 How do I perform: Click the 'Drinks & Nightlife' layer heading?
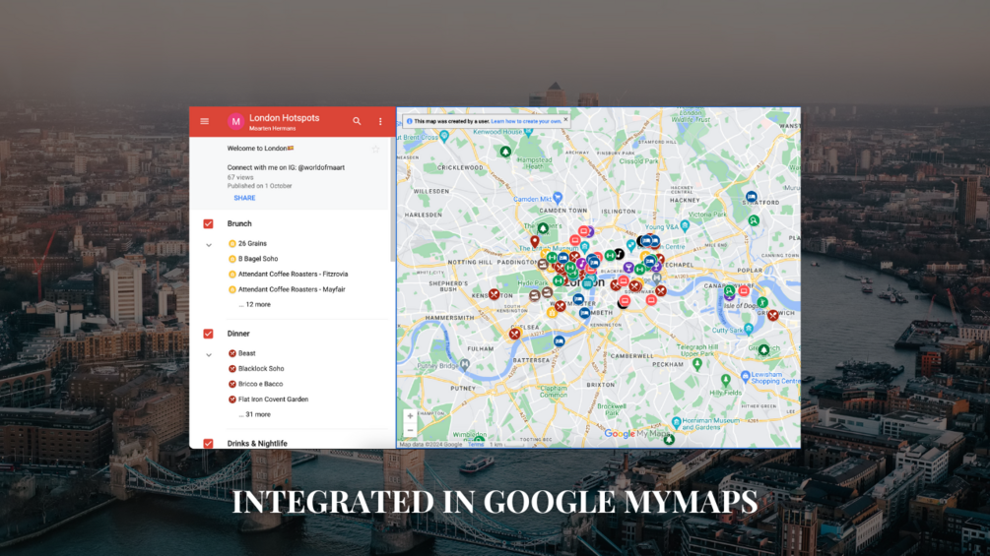(257, 443)
